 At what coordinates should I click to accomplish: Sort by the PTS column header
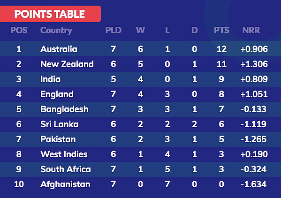[x=221, y=30]
